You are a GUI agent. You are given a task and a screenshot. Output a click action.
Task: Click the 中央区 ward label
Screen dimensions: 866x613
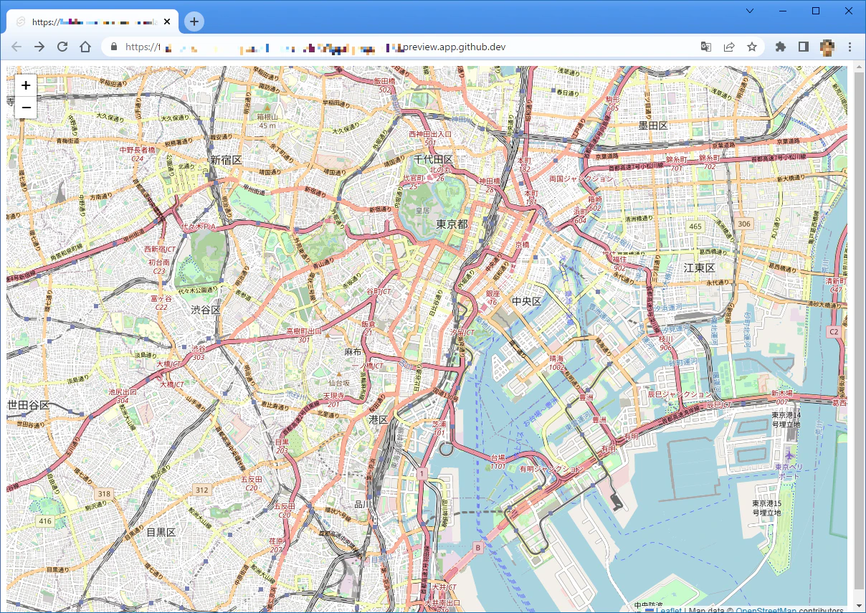click(527, 301)
